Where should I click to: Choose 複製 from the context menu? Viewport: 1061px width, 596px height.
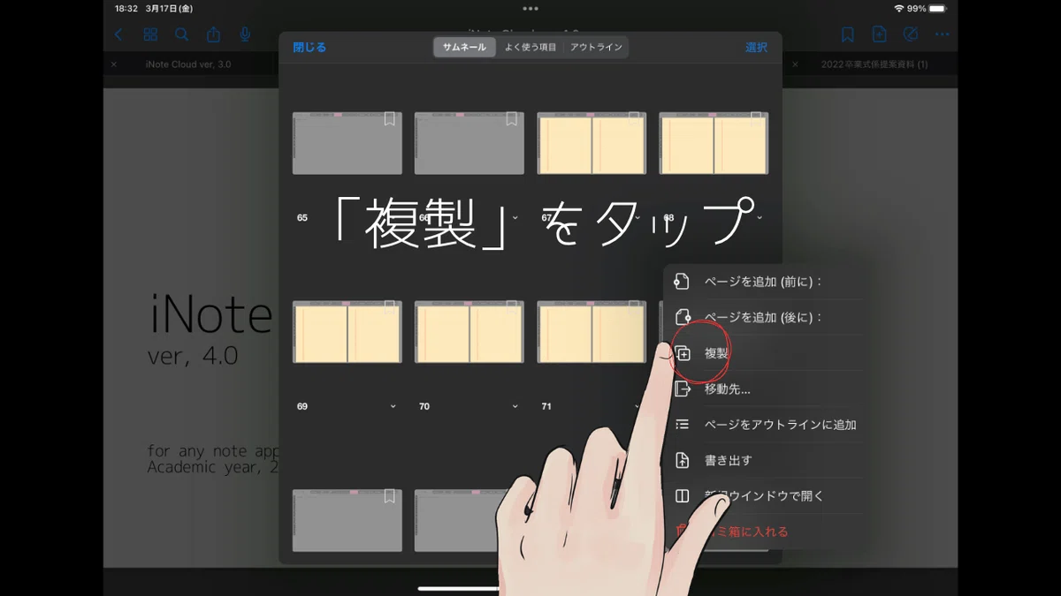tap(765, 353)
